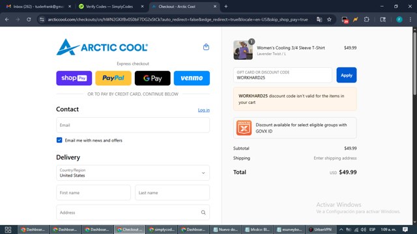Click the gift card or discount code field

click(x=282, y=75)
